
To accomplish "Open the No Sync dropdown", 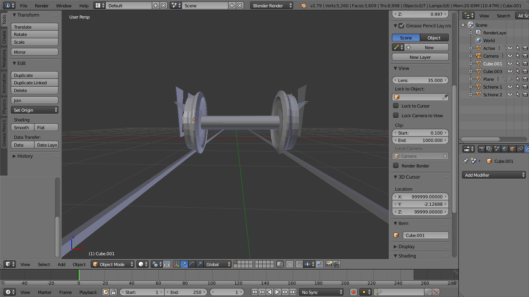I will click(321, 292).
